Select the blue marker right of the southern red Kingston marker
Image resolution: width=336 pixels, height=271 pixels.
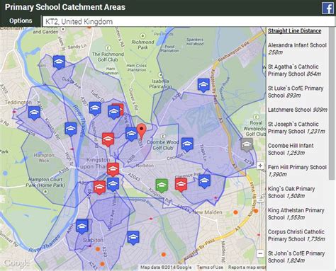[x=113, y=184]
